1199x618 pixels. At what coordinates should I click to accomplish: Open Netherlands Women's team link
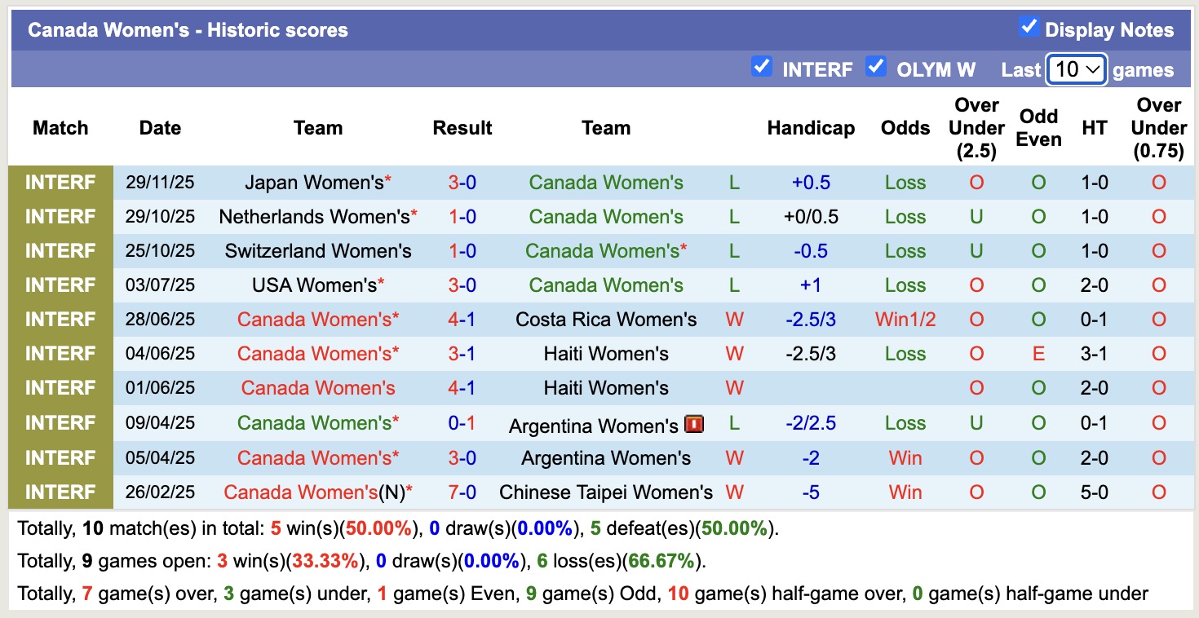click(314, 217)
